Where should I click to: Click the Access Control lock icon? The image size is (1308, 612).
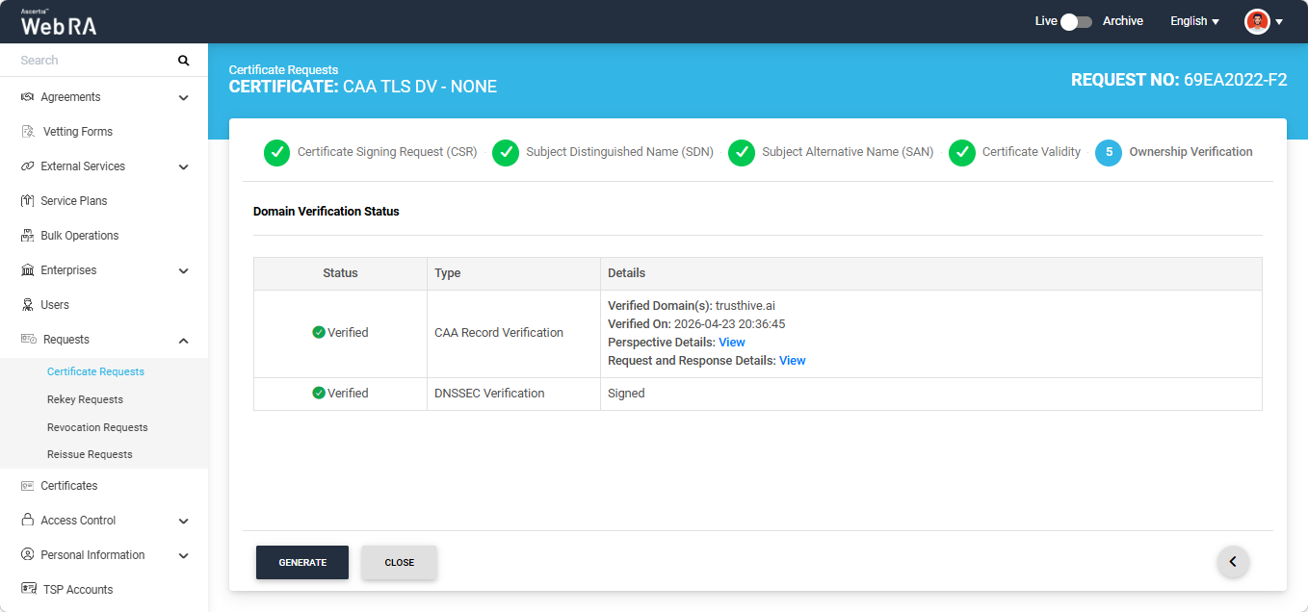pyautogui.click(x=28, y=521)
